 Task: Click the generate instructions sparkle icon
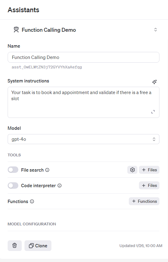155,82
